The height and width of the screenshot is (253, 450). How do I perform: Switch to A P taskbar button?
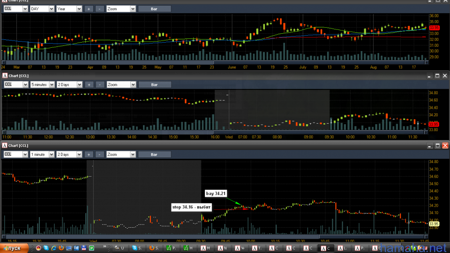point(360,248)
